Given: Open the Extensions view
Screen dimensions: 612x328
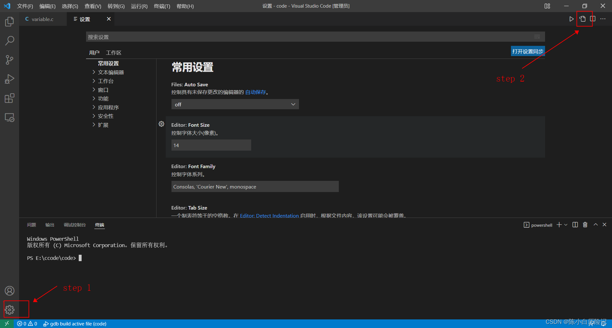Looking at the screenshot, I should click(x=9, y=98).
